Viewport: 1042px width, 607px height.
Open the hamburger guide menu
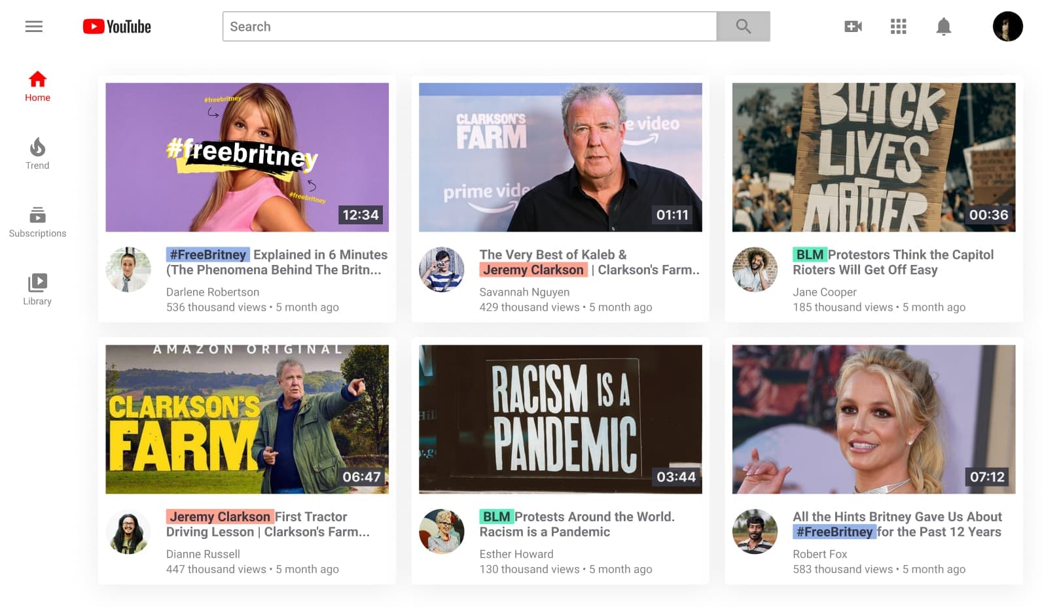tap(34, 26)
